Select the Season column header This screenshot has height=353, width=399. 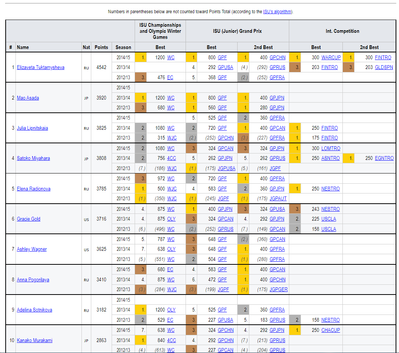[123, 48]
